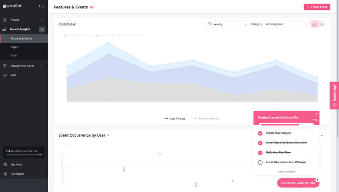Click the pink scatter dot near value 32
This screenshot has height=192, width=339.
[160, 154]
